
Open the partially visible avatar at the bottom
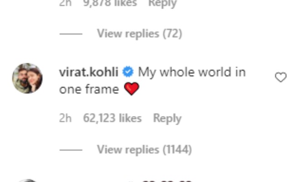click(x=28, y=181)
